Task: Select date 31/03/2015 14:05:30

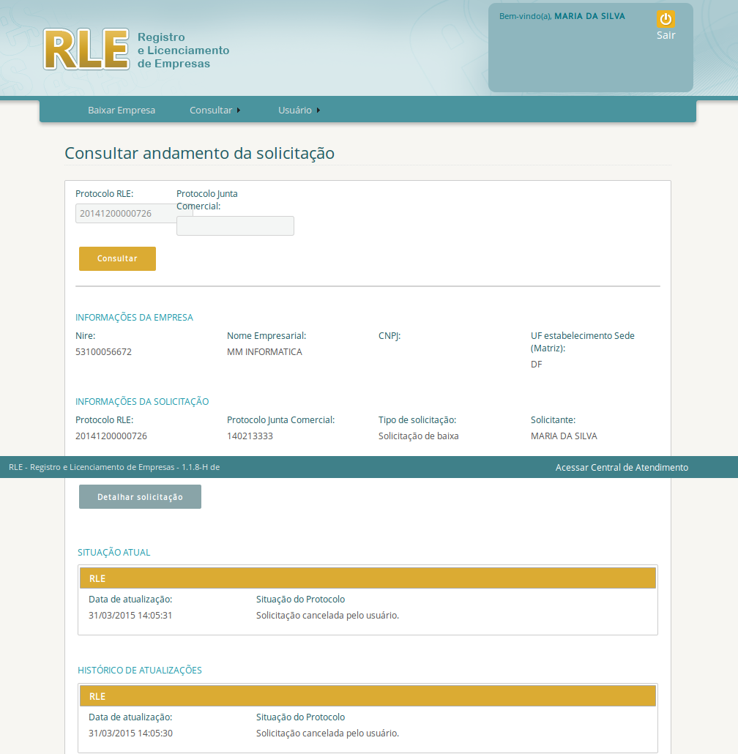Action: pyautogui.click(x=130, y=734)
